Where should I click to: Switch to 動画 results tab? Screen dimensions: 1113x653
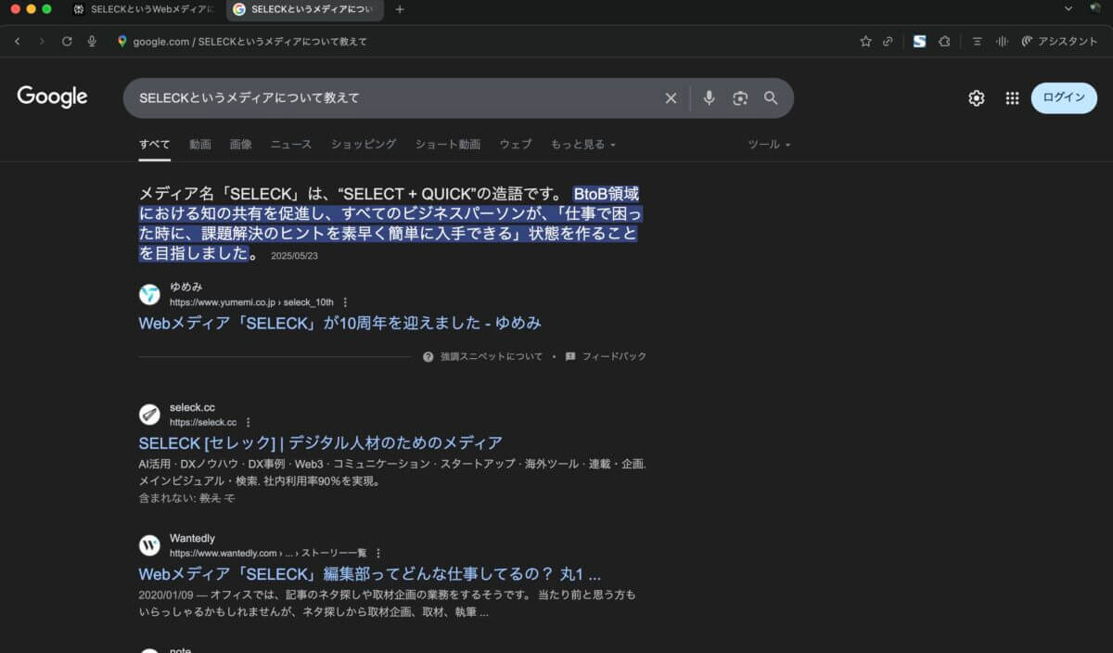[x=200, y=145]
